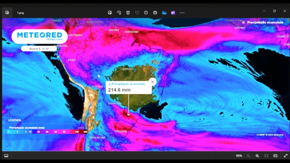Open the Photos app home icon
This screenshot has height=163, width=290.
(7, 12)
